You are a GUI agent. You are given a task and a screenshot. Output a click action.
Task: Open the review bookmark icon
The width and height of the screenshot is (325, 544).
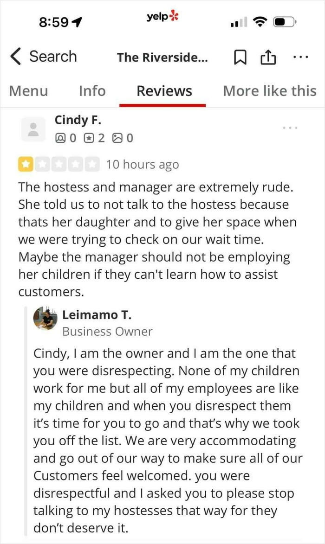click(x=240, y=57)
